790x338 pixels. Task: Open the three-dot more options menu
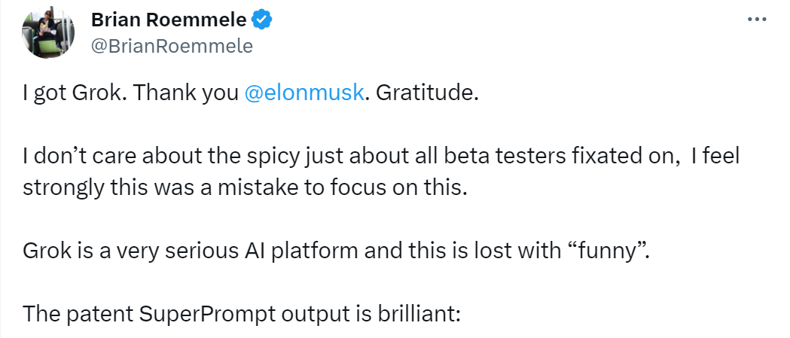(x=757, y=19)
